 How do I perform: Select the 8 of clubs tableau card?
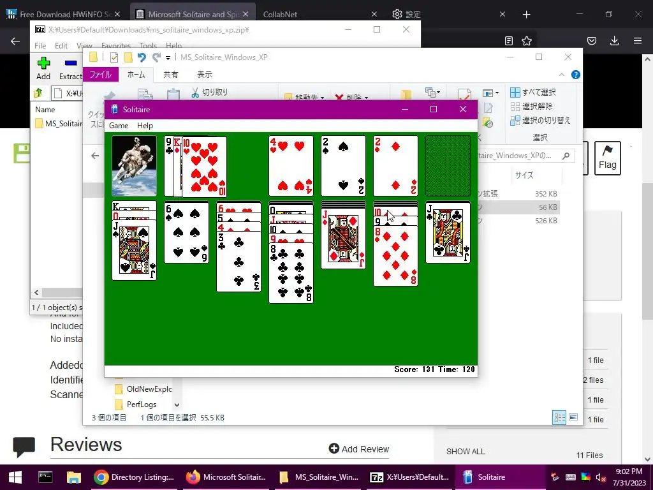291,273
